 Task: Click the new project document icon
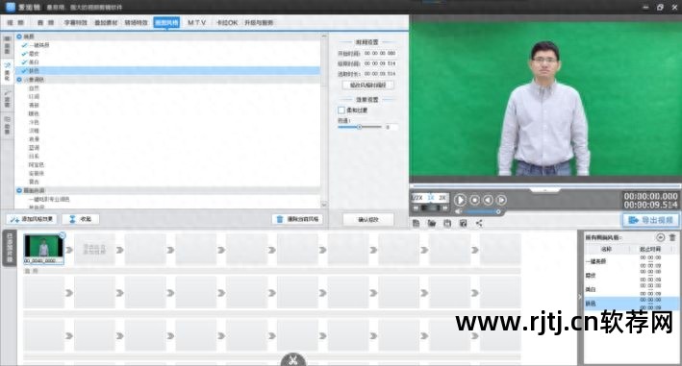point(416,223)
